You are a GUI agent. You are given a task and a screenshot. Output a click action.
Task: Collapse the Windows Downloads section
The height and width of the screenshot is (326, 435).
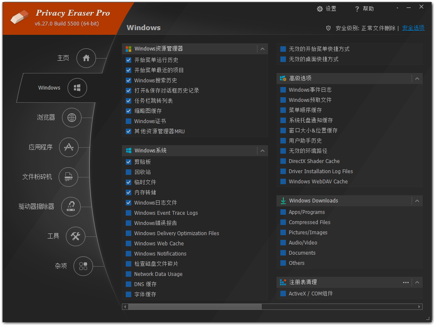point(417,200)
